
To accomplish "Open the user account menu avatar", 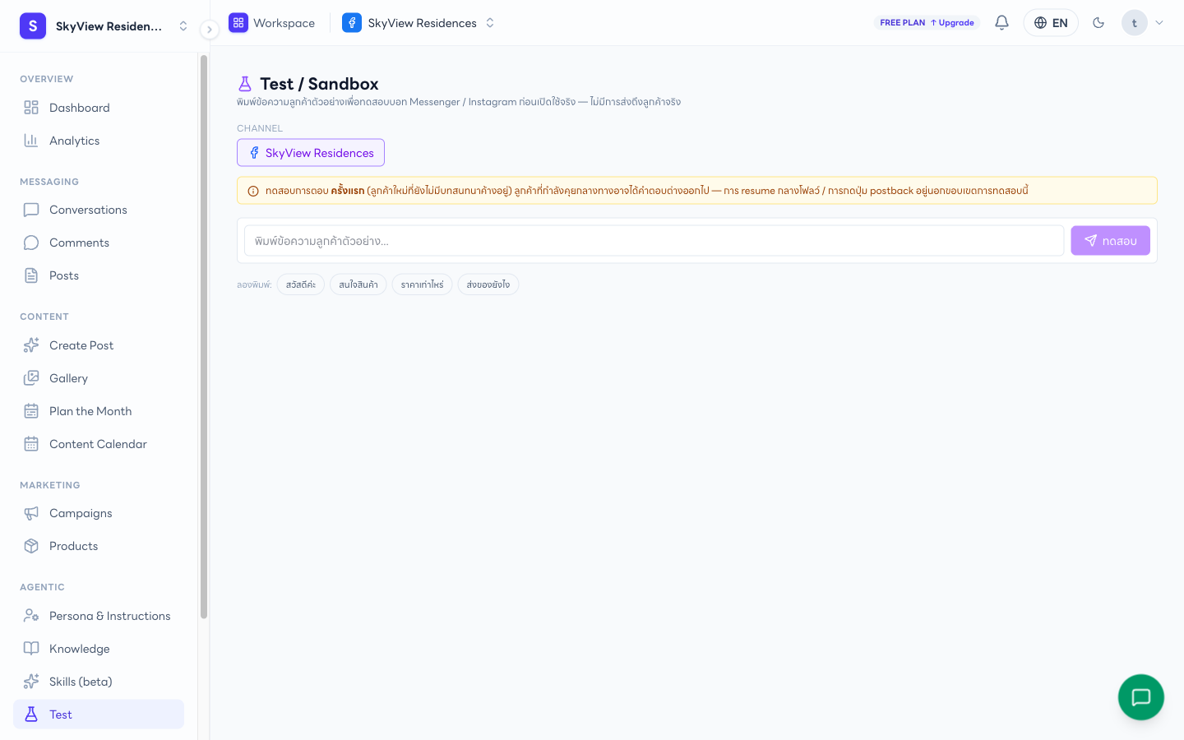I will point(1135,23).
